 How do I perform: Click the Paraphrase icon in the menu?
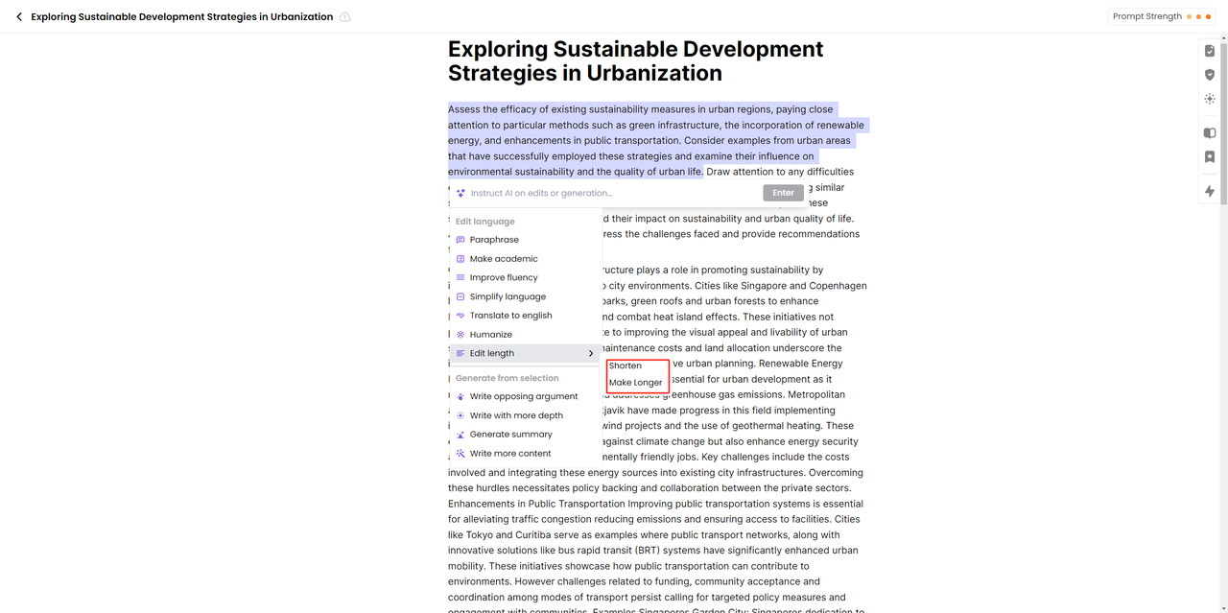(x=460, y=240)
